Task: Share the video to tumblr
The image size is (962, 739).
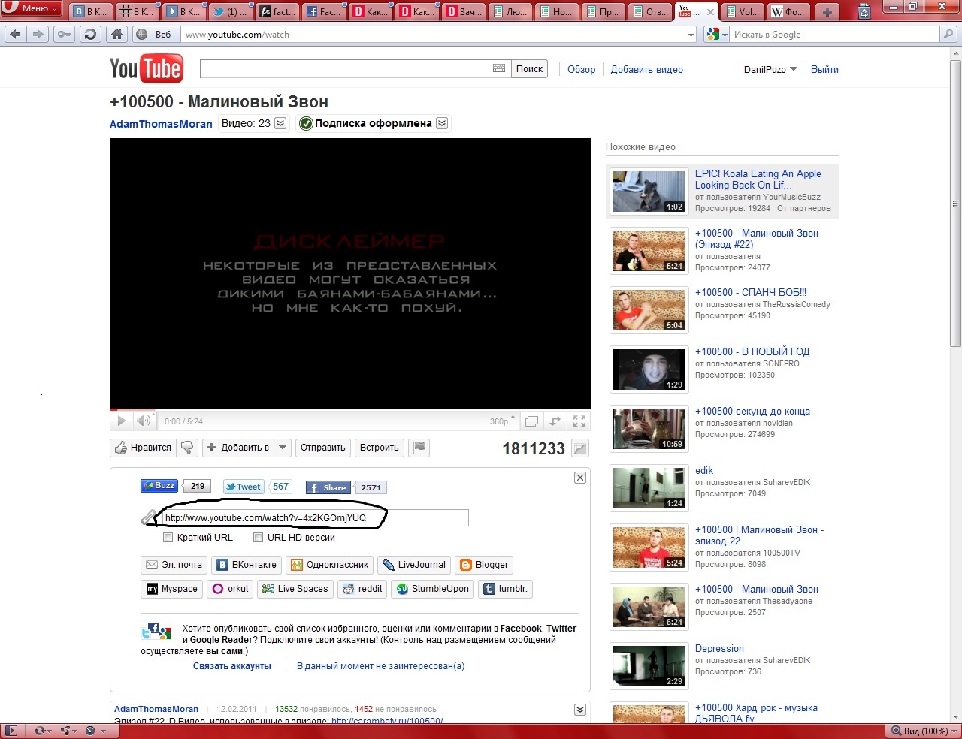Action: pyautogui.click(x=505, y=589)
